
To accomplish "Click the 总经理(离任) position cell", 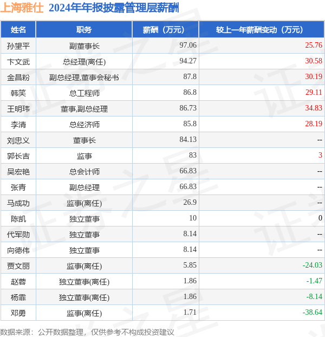I will tap(84, 62).
